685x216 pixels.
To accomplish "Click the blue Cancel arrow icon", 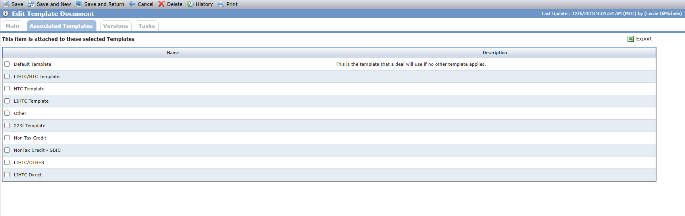I will (132, 4).
